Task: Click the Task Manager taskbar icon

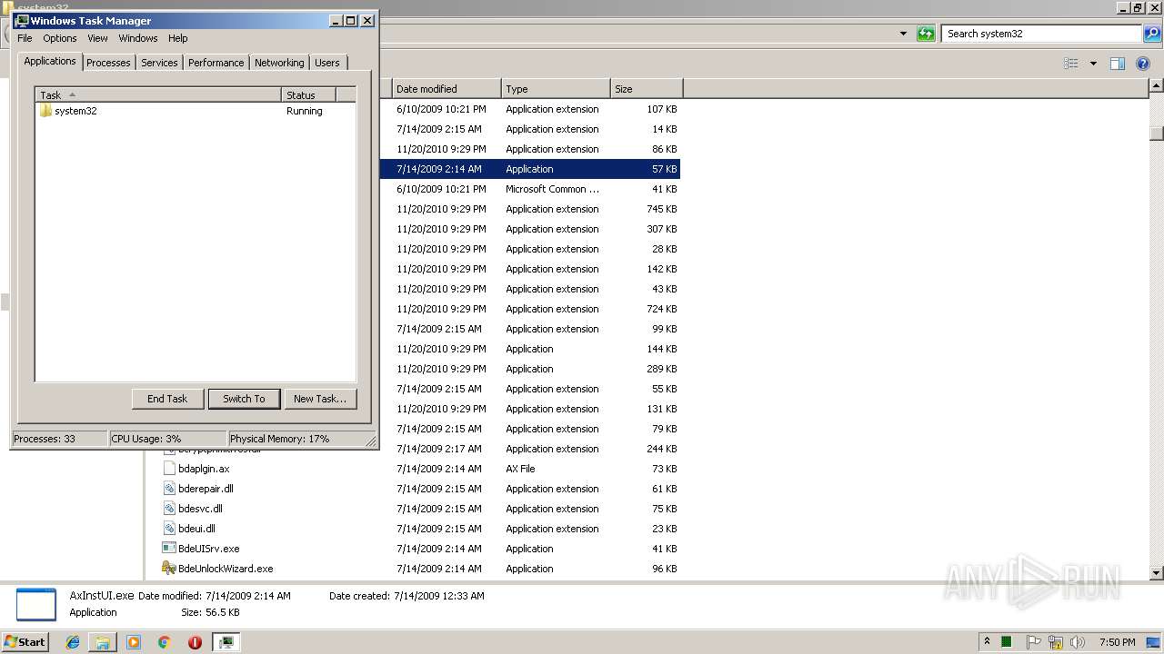Action: [226, 642]
